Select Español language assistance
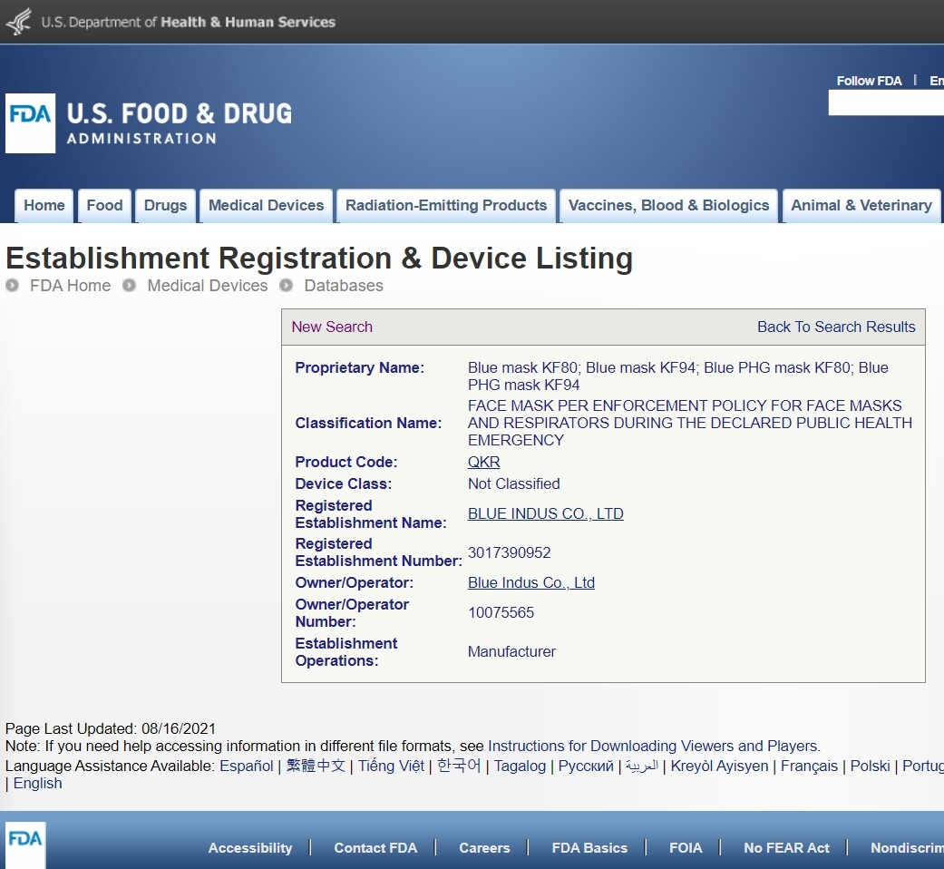The width and height of the screenshot is (944, 869). (x=247, y=766)
